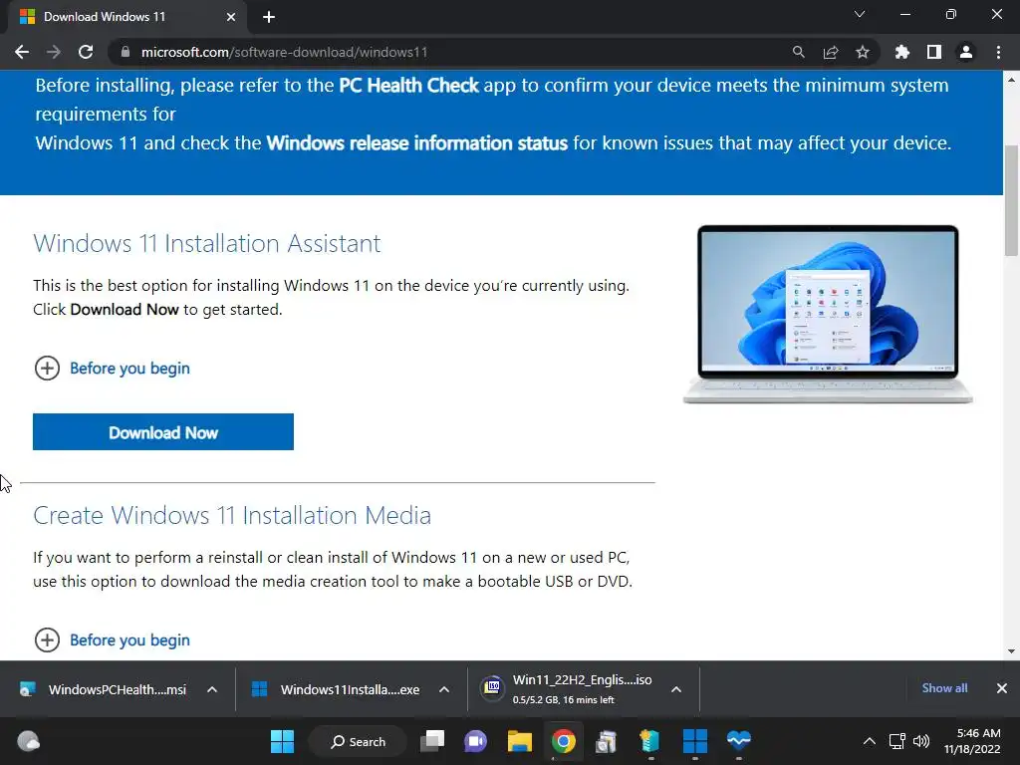Viewport: 1020px width, 765px height.
Task: Click the scrollbar down arrow
Action: coord(1011,651)
